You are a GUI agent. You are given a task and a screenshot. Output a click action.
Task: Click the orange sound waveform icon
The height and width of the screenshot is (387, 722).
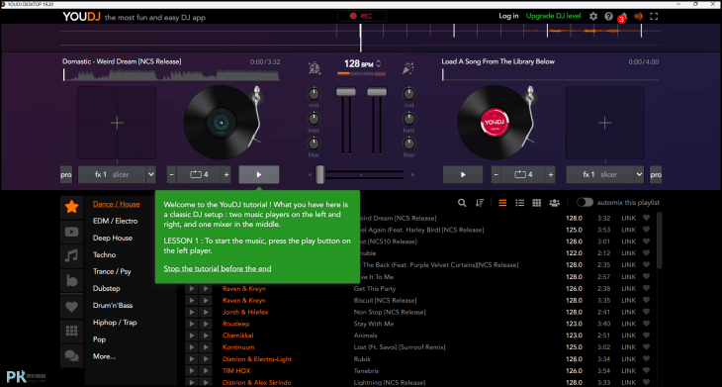(638, 16)
